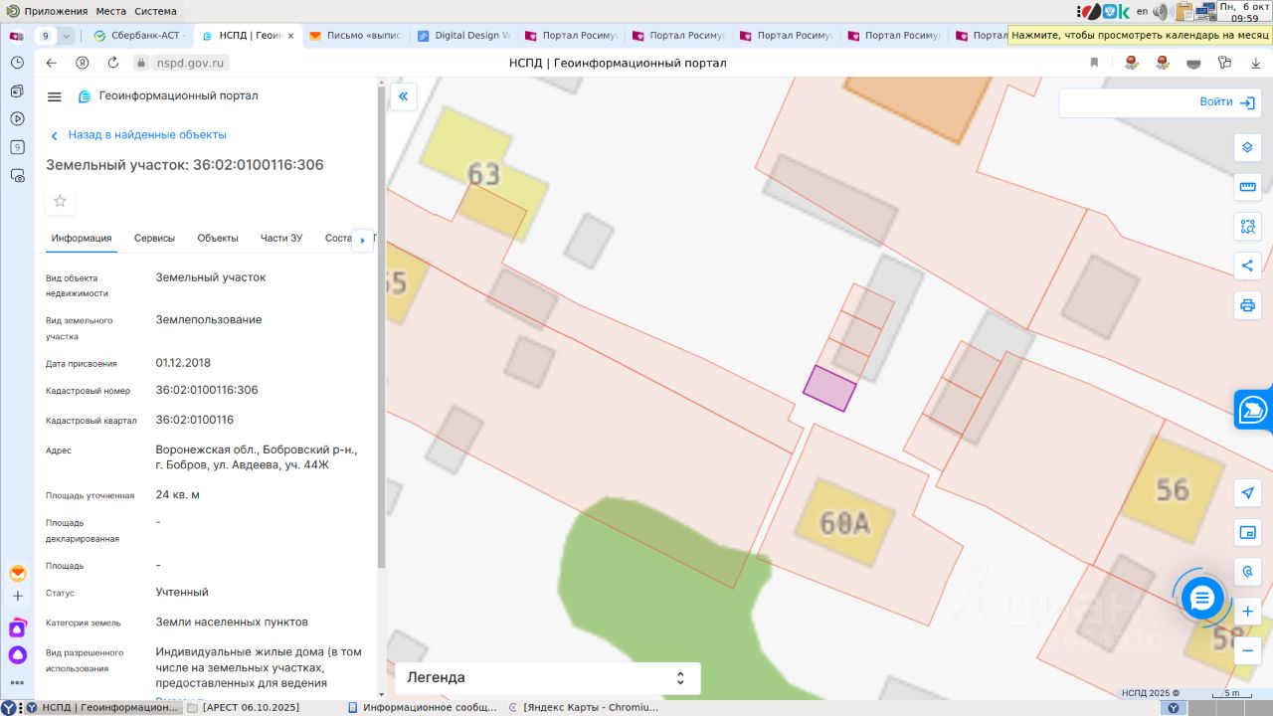This screenshot has width=1273, height=716.
Task: Open the hamburger menu of Геоинформационный портал
Action: click(55, 96)
